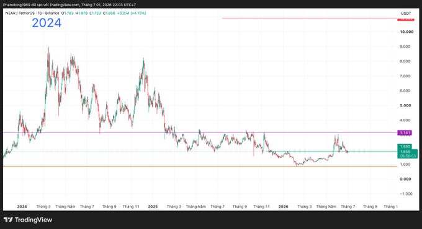Click the USDT currency label
The image size is (422, 229).
(406, 14)
